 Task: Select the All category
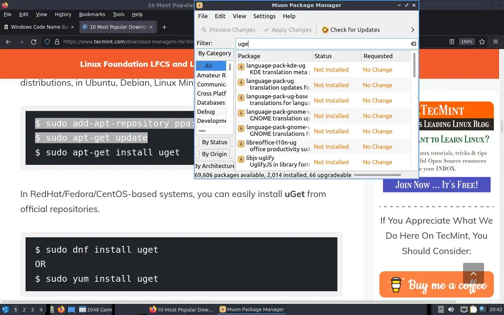(x=211, y=66)
